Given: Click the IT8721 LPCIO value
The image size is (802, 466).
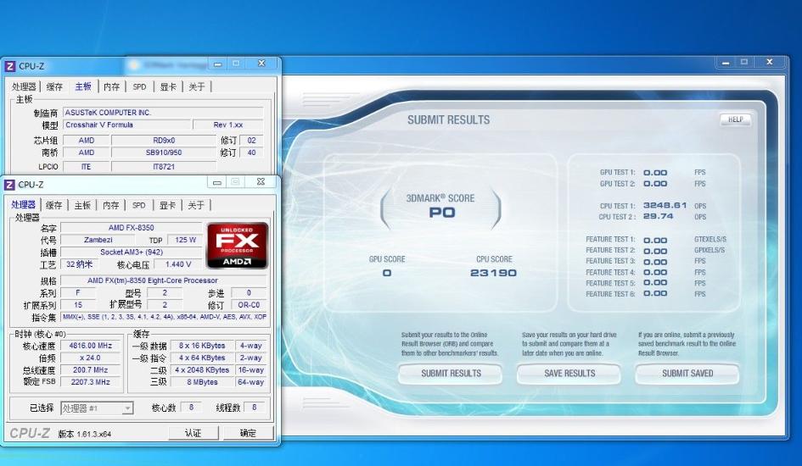Looking at the screenshot, I should click(x=164, y=166).
